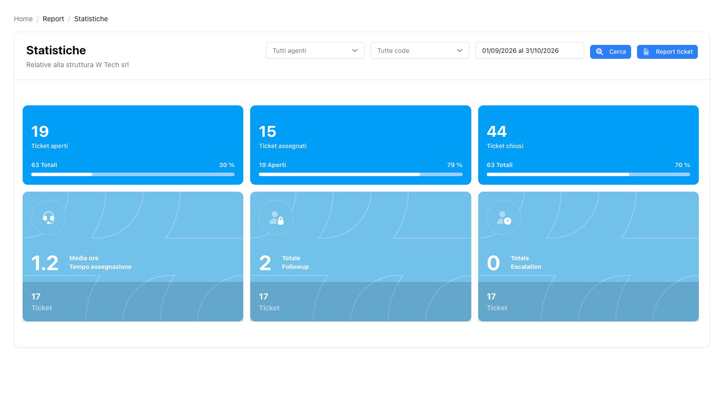Generate the Report ticket
Screen dimensions: 724x397
click(x=667, y=52)
